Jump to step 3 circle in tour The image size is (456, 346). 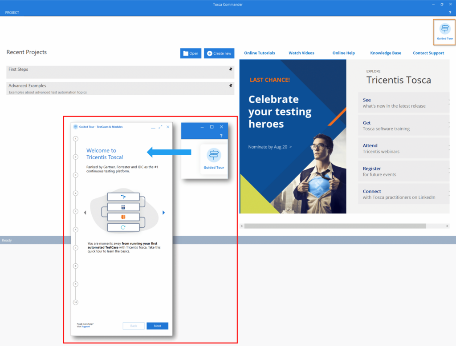tap(76, 175)
